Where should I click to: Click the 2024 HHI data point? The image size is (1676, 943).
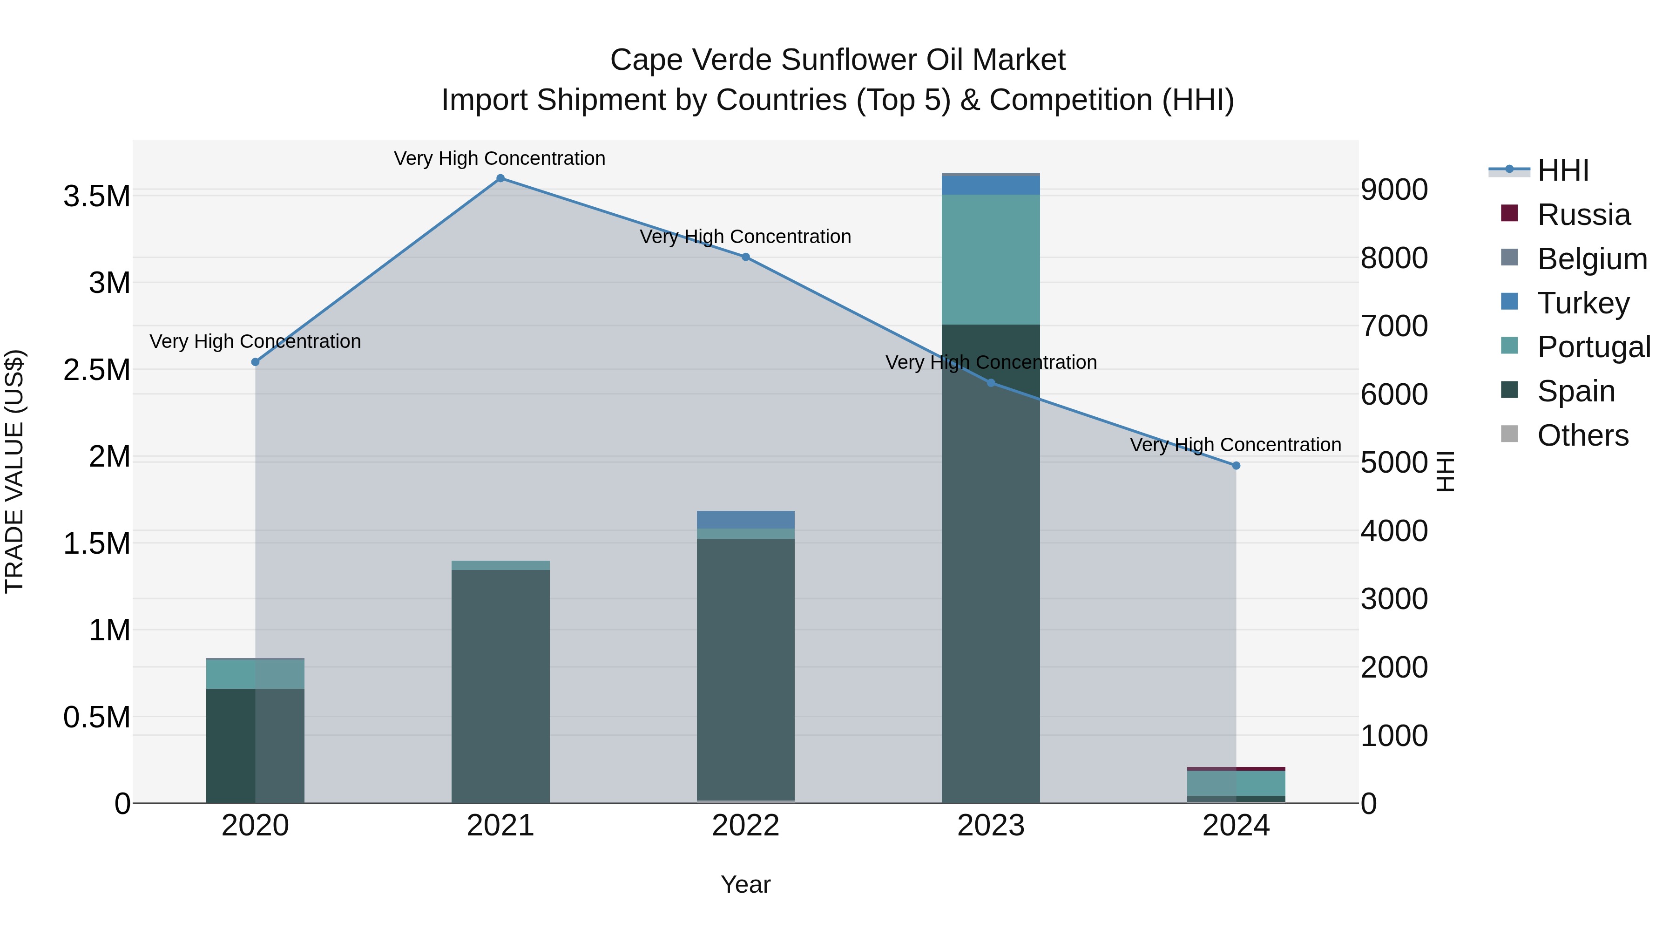[1236, 466]
